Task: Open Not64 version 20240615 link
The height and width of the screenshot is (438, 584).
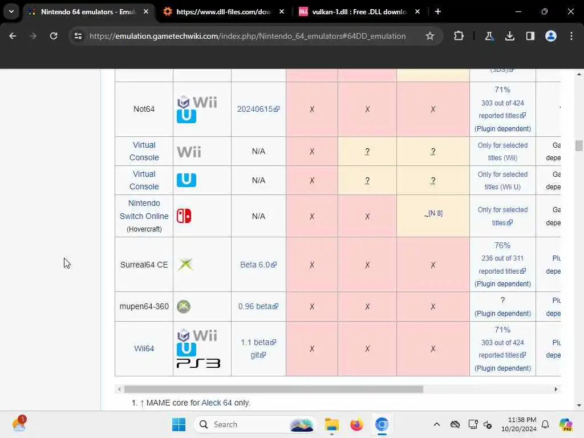Action: pos(258,109)
